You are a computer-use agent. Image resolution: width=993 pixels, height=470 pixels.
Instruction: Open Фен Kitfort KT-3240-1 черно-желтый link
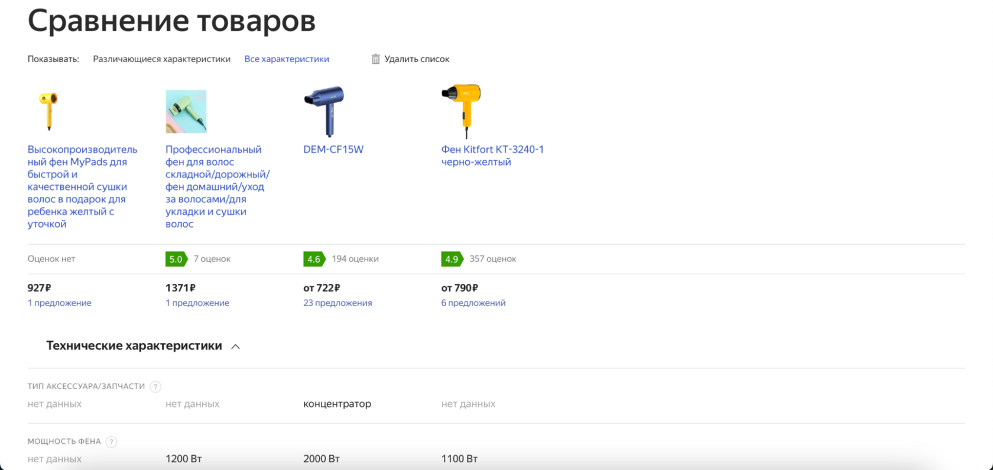[492, 155]
